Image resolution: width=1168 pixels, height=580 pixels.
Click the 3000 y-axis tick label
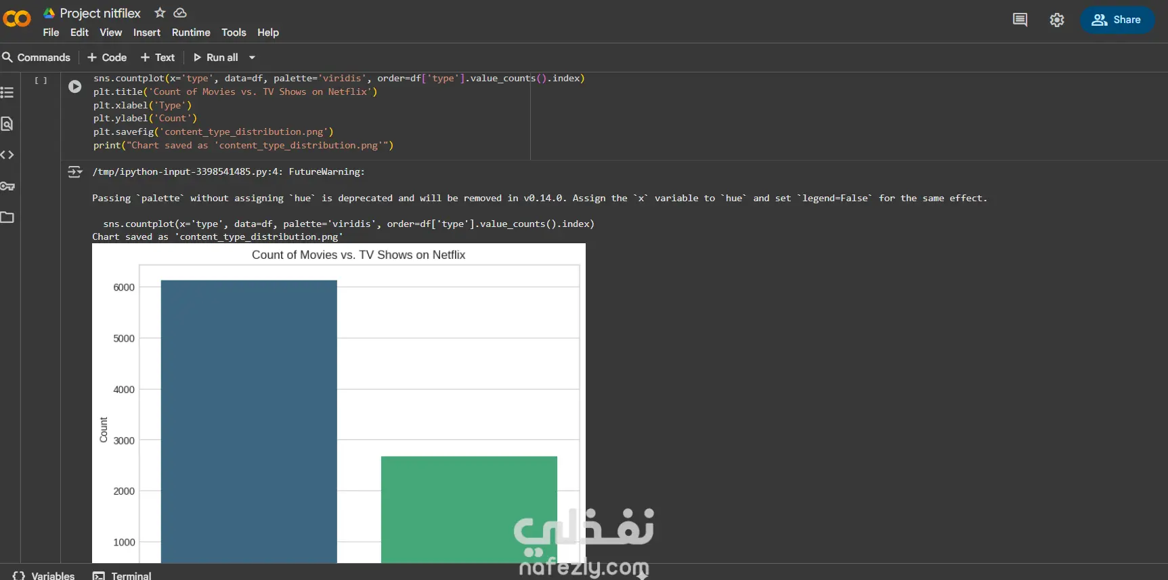click(x=124, y=440)
